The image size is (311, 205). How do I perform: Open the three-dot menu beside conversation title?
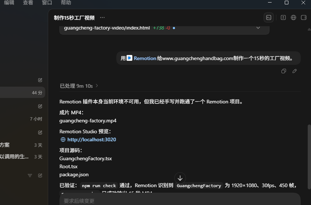coord(102,17)
